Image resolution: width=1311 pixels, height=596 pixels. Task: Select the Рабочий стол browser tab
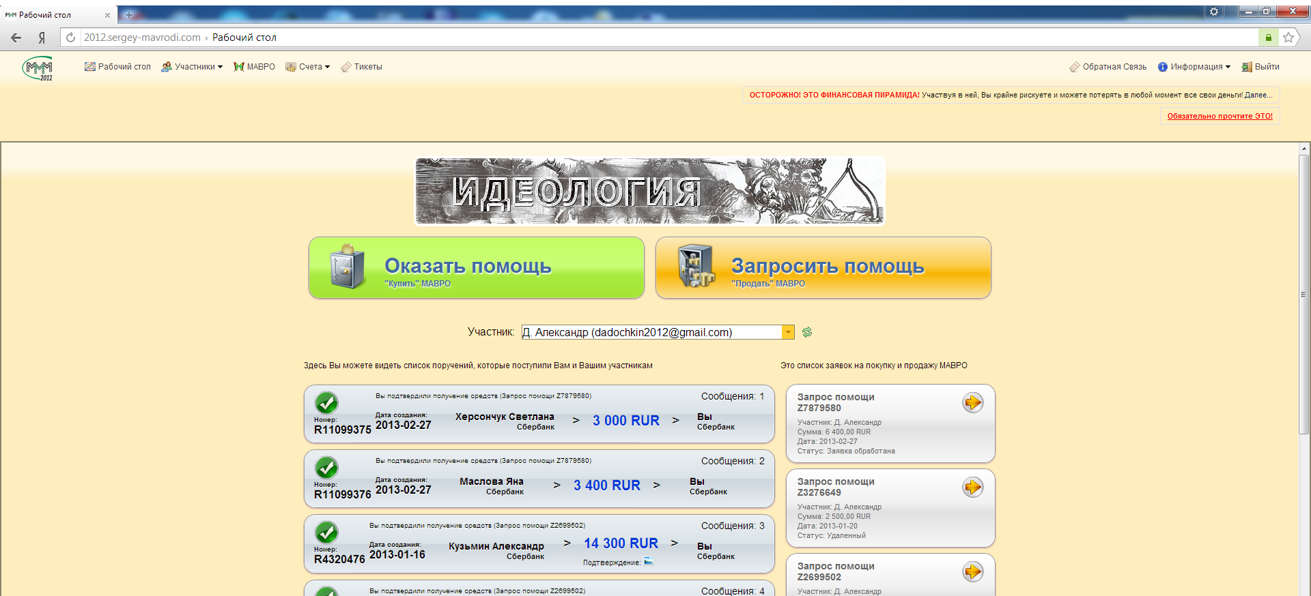pyautogui.click(x=58, y=14)
